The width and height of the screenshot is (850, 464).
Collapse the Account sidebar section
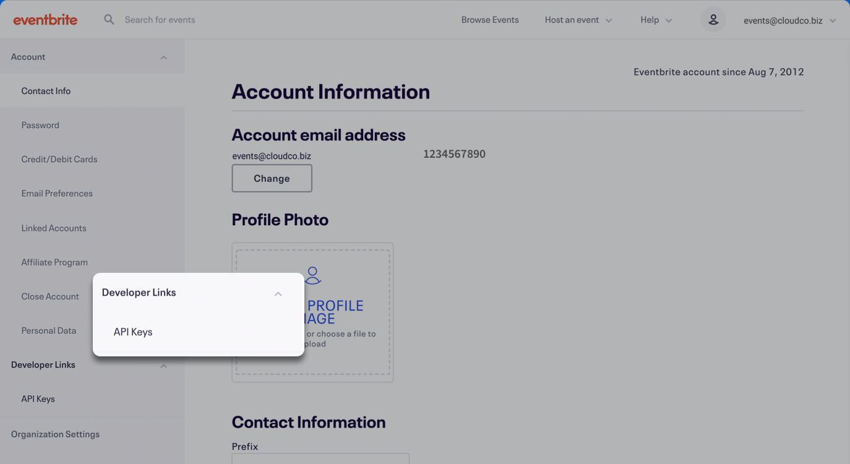coord(163,58)
